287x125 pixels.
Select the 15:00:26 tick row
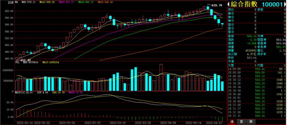tap(257, 76)
